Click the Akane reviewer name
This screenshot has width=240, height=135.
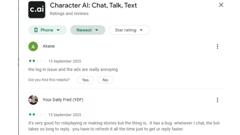(49, 46)
